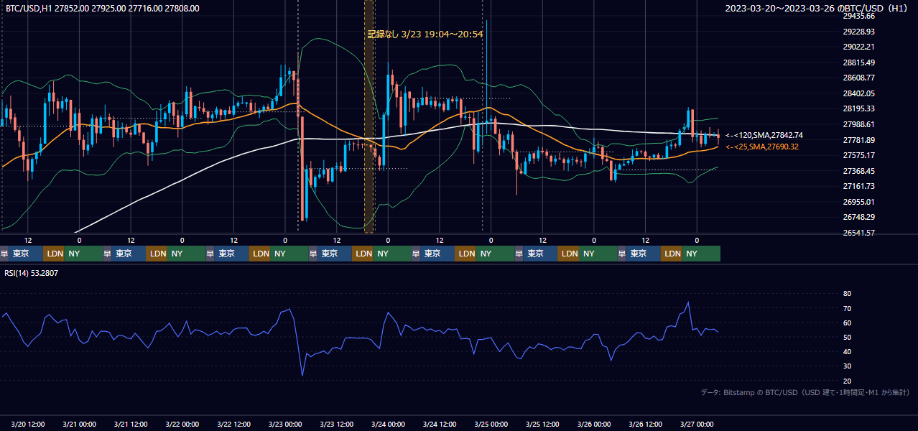Select the 25 SMA label 27690.32
The height and width of the screenshot is (431, 918).
pos(762,147)
